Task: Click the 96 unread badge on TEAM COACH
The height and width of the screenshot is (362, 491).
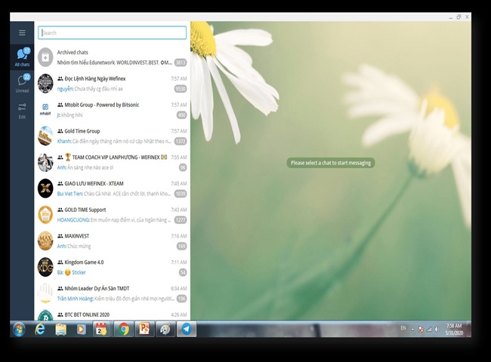Action: [183, 167]
